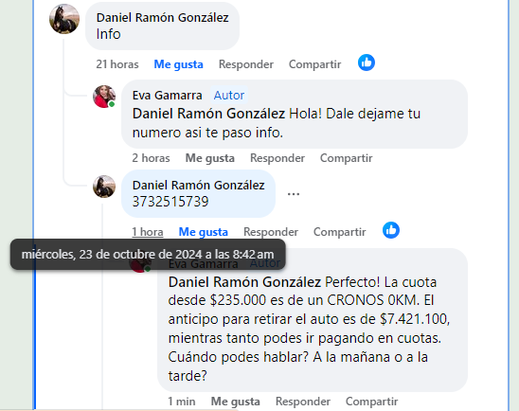Click the like reaction icon under the phone number comment

pos(391,230)
